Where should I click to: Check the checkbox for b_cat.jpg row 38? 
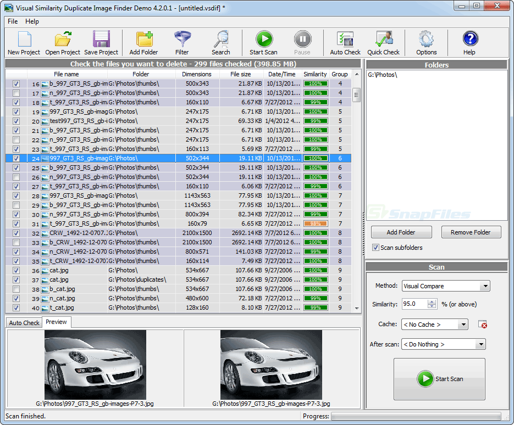pos(16,289)
